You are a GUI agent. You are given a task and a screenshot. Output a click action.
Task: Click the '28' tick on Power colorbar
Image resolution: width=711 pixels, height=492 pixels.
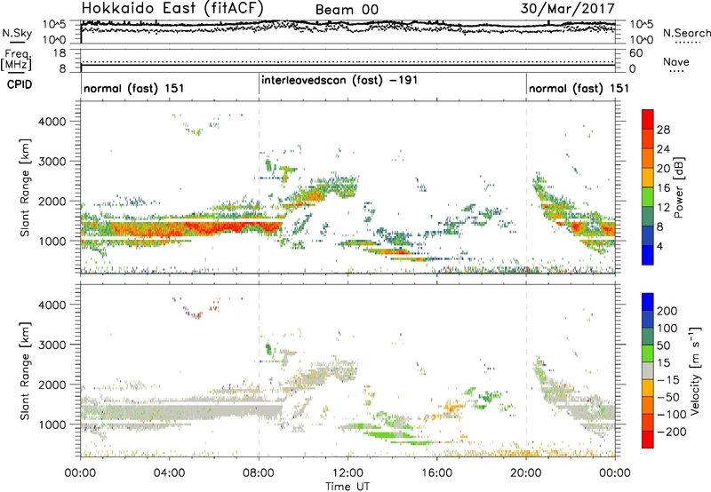(x=663, y=130)
